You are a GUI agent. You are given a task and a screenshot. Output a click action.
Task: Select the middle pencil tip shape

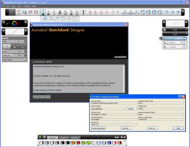pos(15,46)
